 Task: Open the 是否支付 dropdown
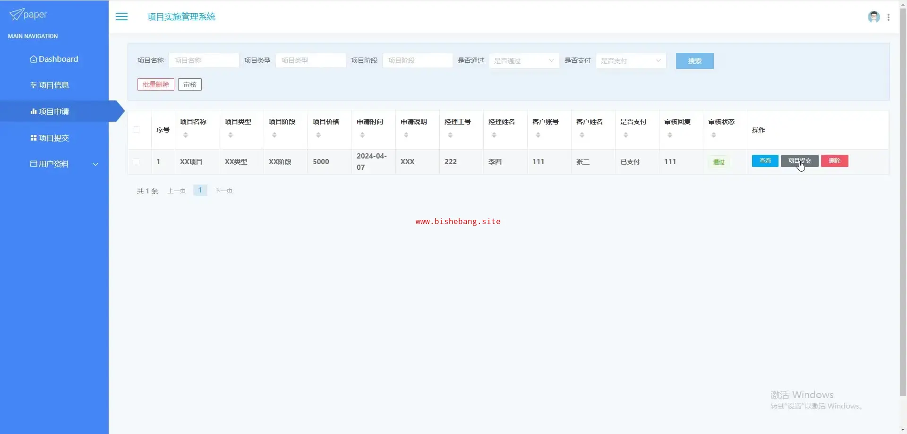tap(631, 61)
